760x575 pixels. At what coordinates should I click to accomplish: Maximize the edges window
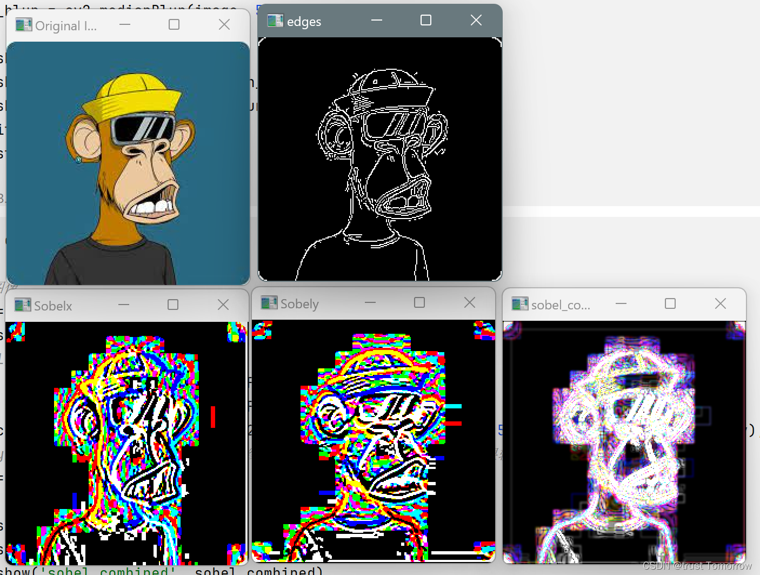click(x=426, y=20)
